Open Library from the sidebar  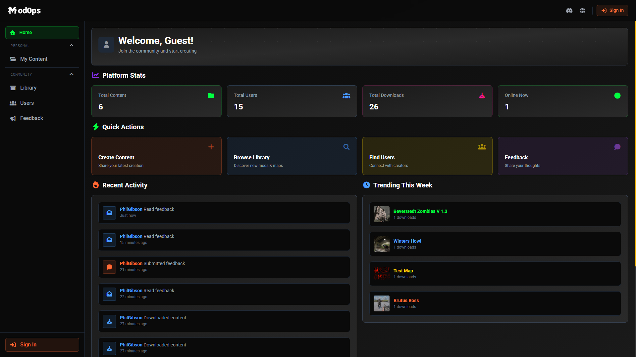(x=28, y=88)
